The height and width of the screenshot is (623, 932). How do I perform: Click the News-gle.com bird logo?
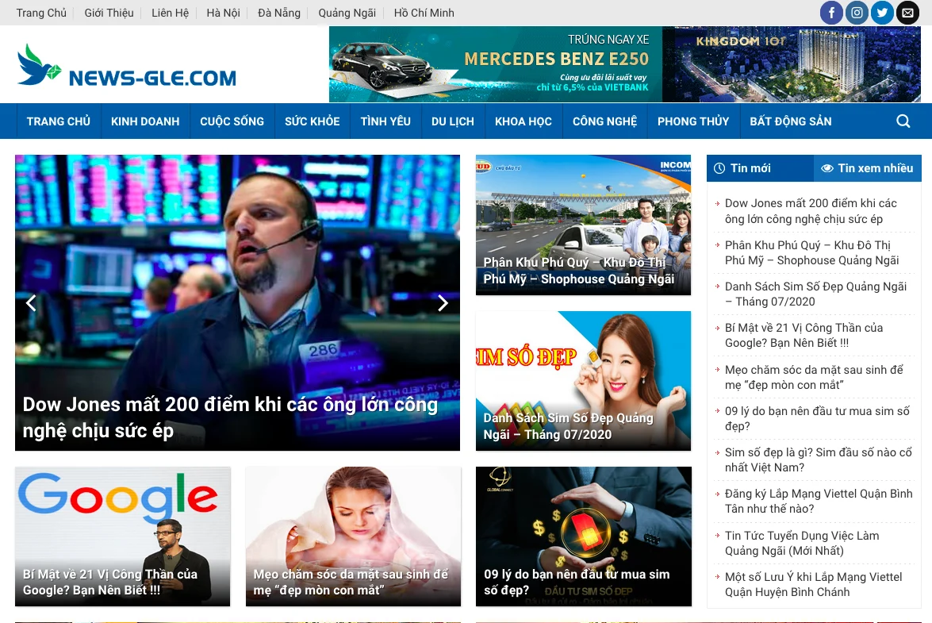(x=127, y=65)
